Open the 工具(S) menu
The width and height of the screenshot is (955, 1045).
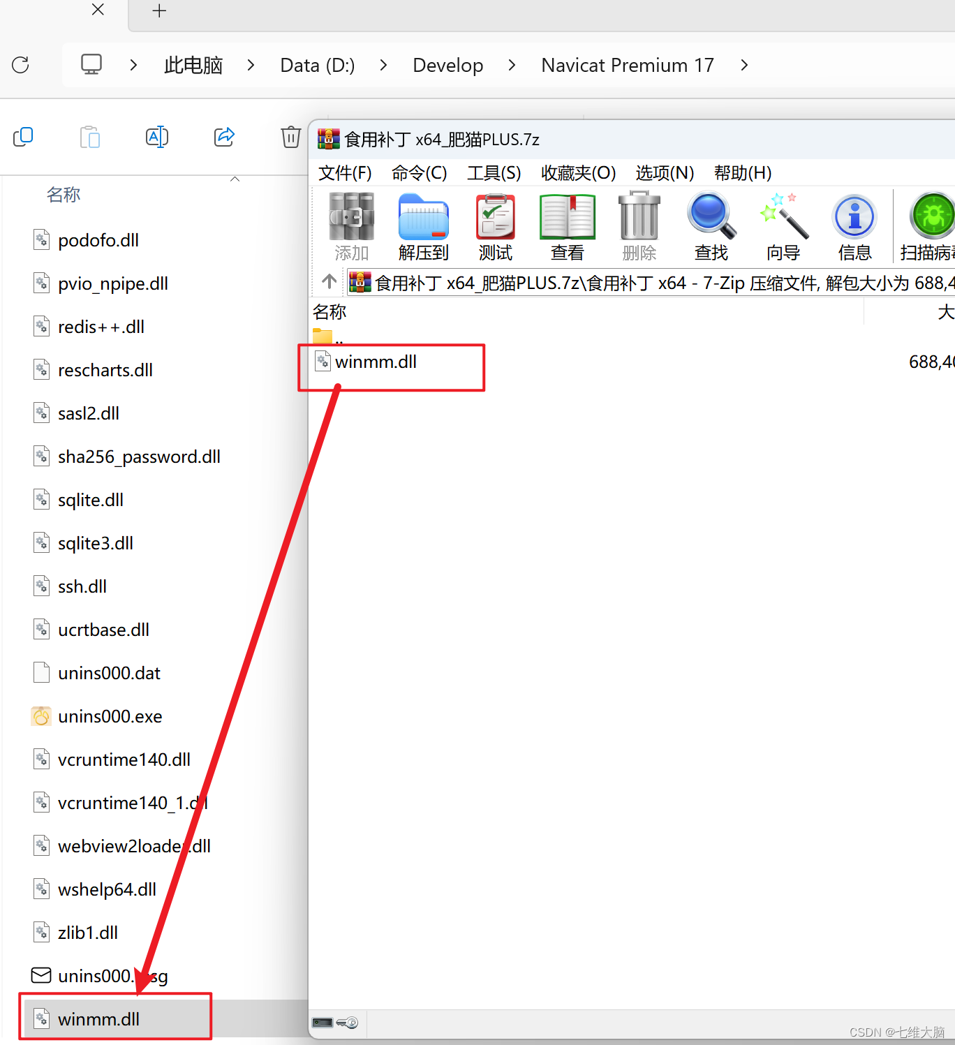[494, 173]
